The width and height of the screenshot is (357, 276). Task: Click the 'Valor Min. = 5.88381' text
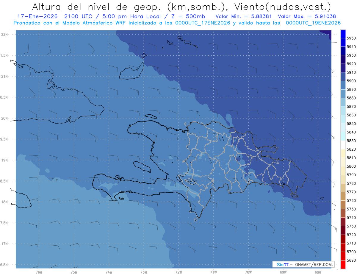(244, 16)
